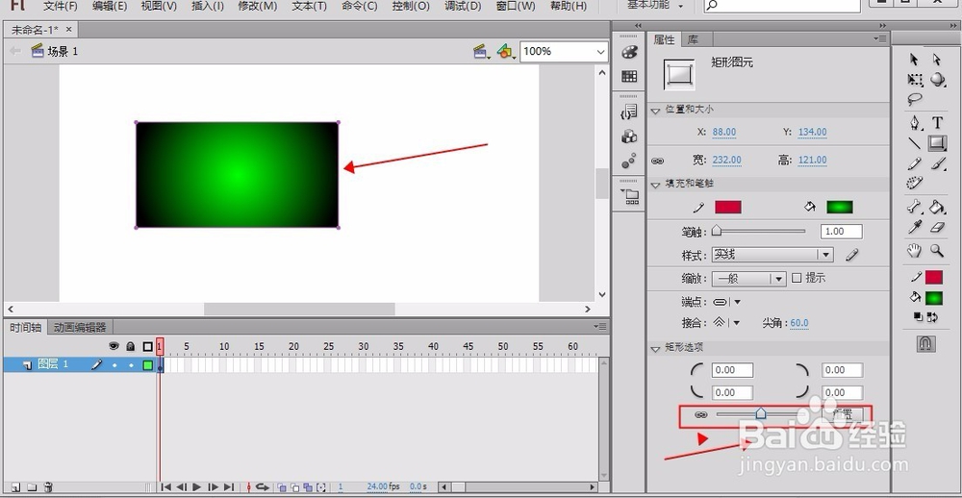This screenshot has height=498, width=962.
Task: Click the new layer icon
Action: (15, 487)
